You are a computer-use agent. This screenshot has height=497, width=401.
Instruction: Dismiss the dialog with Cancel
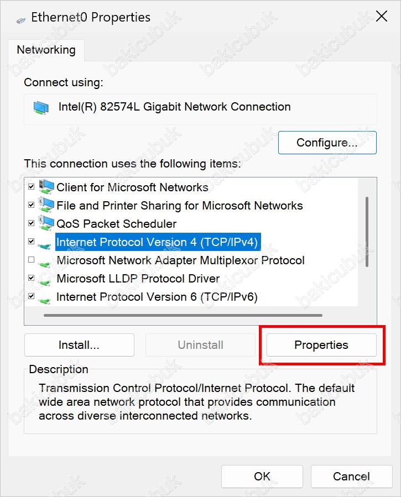point(352,477)
